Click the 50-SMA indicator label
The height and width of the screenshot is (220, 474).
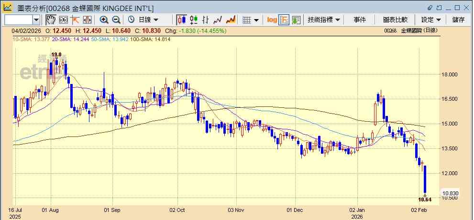110,39
